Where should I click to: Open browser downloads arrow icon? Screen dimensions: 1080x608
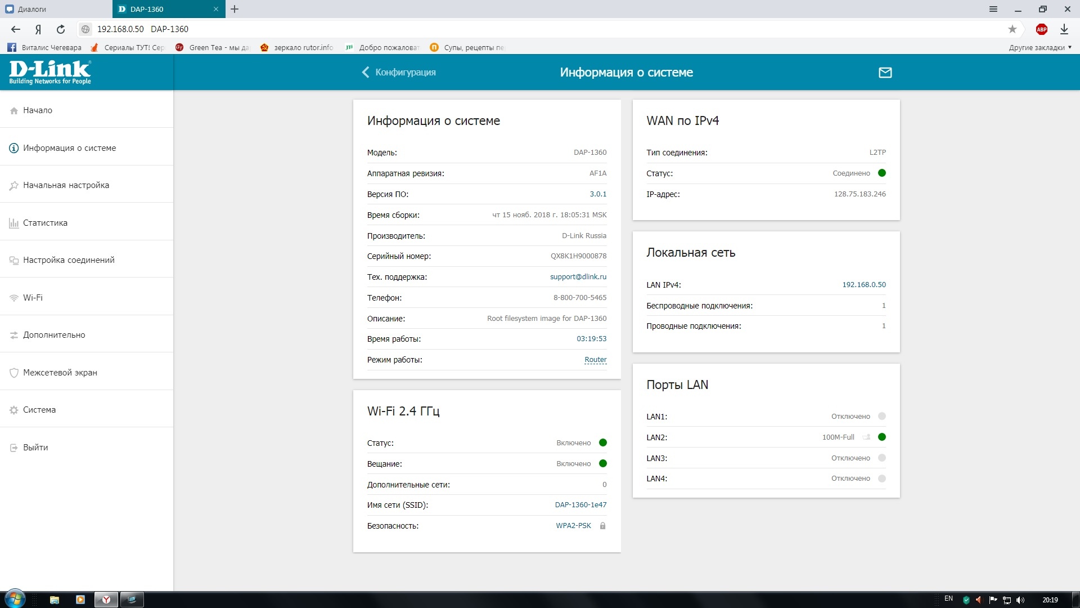[x=1064, y=29]
